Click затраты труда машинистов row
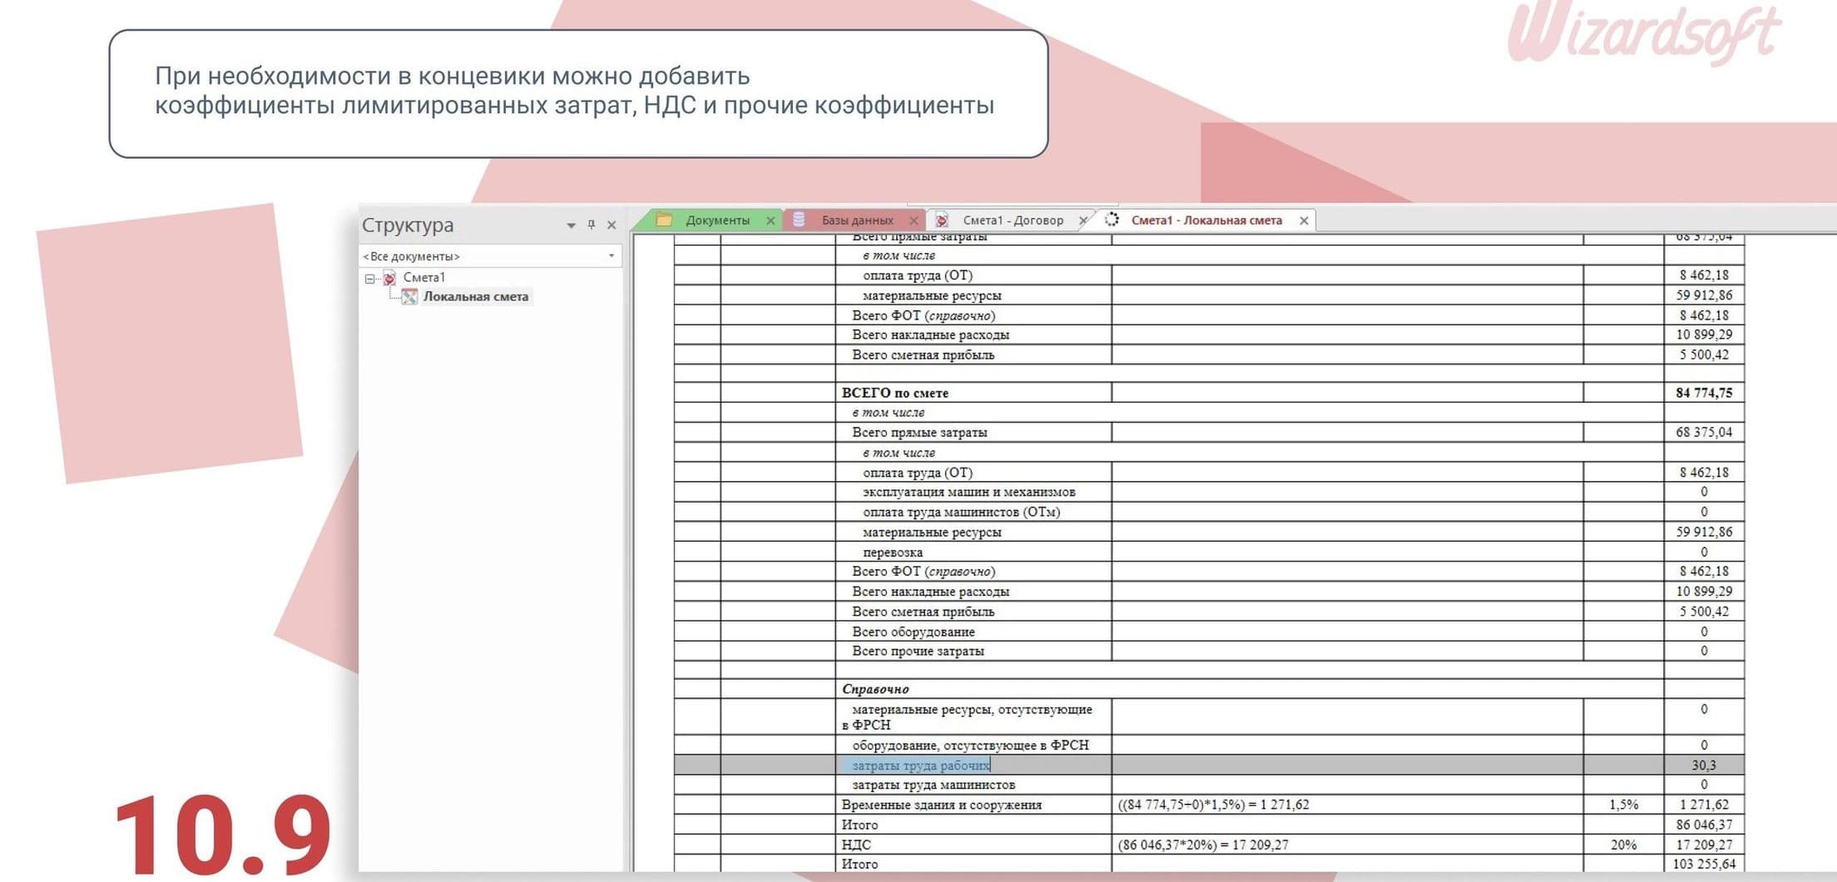 point(1209,785)
